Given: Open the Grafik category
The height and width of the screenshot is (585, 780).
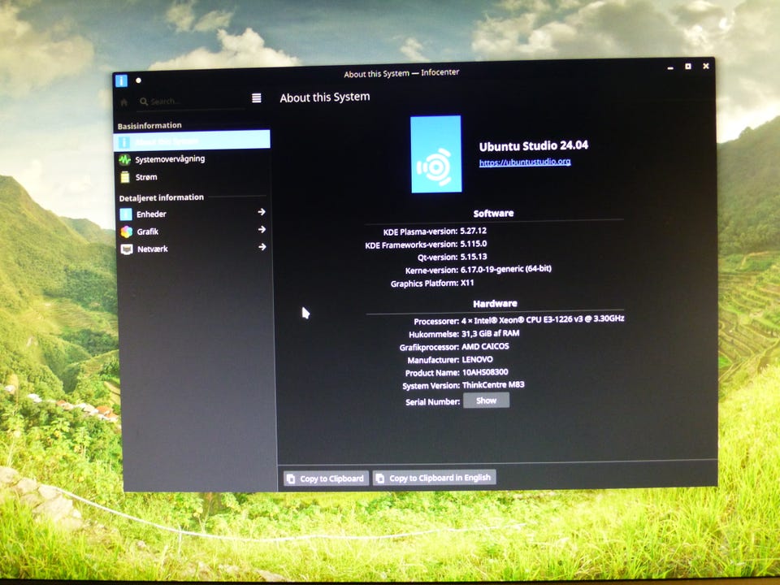Looking at the screenshot, I should (x=194, y=232).
